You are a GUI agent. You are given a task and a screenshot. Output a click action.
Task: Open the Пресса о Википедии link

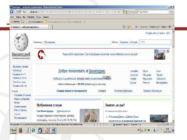[152, 91]
